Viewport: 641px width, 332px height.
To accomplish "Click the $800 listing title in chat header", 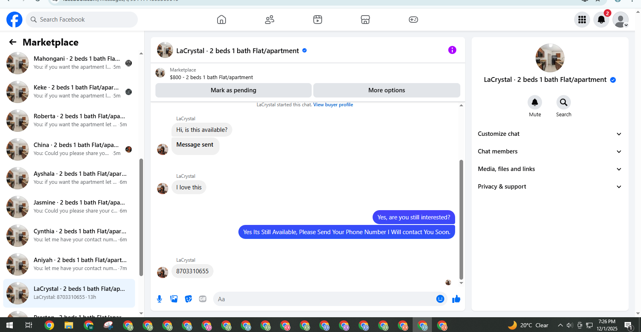I will 212,78.
